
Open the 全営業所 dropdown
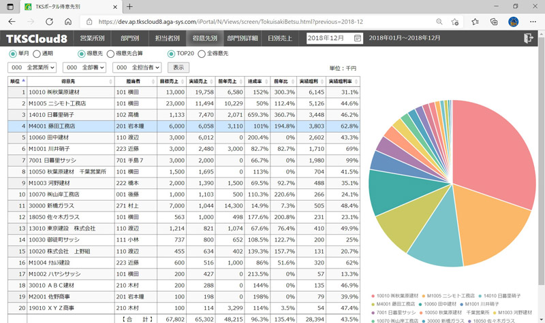(32, 67)
